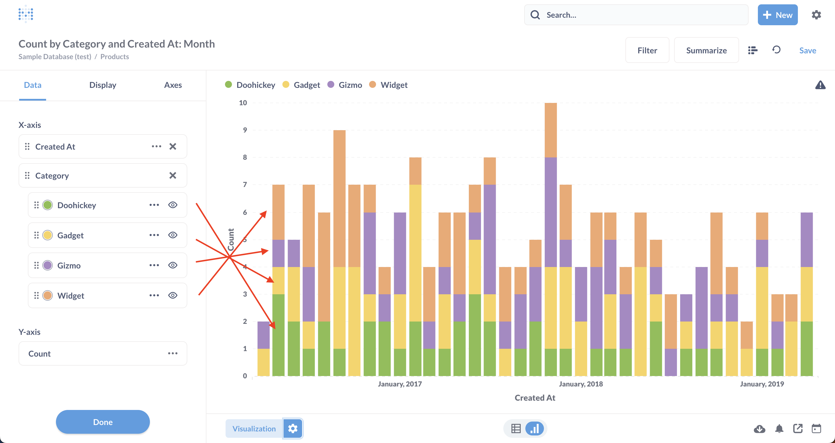This screenshot has height=443, width=835.
Task: Click the Doohickey green color swatch
Action: [48, 205]
